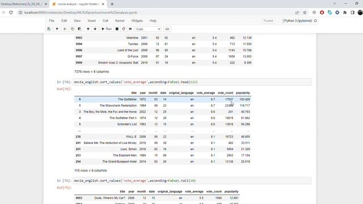
Task: Move selected cell down arrow
Action: point(95,29)
